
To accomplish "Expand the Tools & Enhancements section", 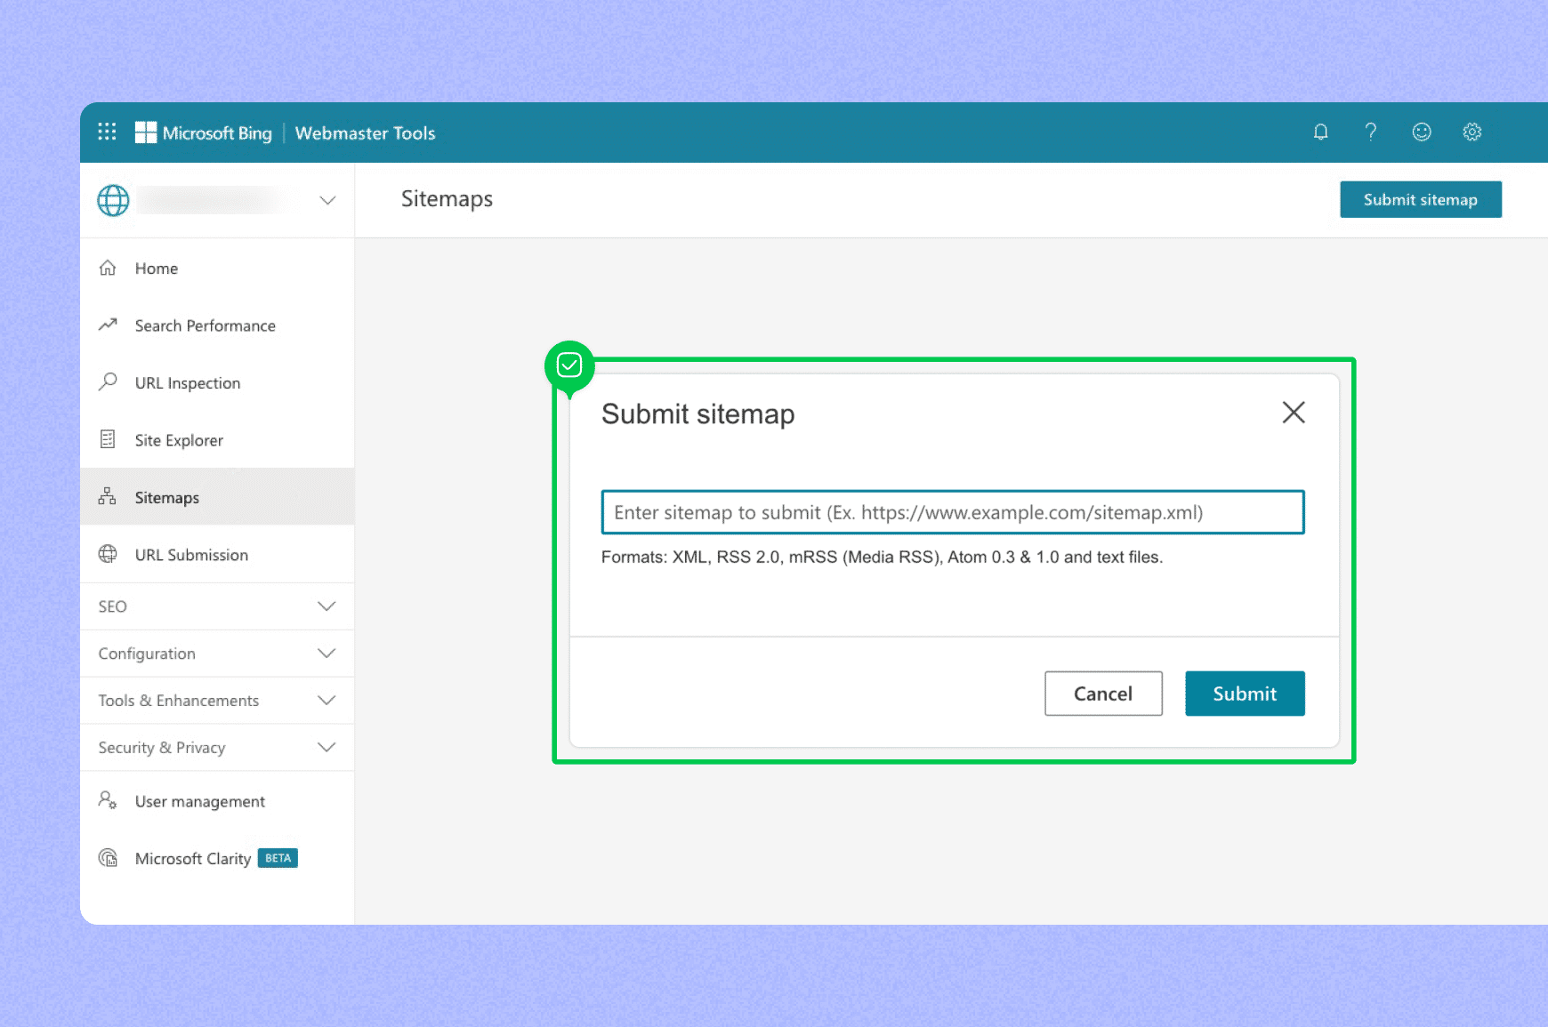I will pyautogui.click(x=326, y=701).
